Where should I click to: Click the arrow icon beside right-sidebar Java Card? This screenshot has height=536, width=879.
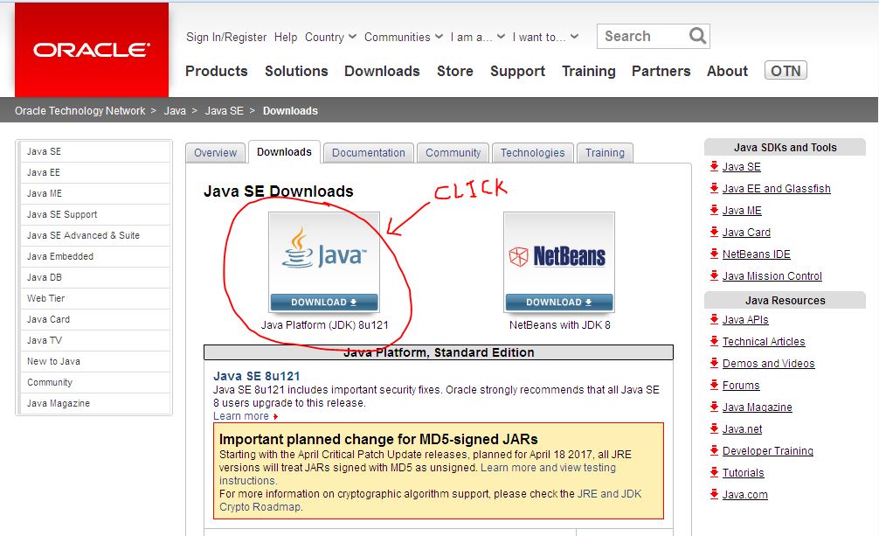click(714, 232)
